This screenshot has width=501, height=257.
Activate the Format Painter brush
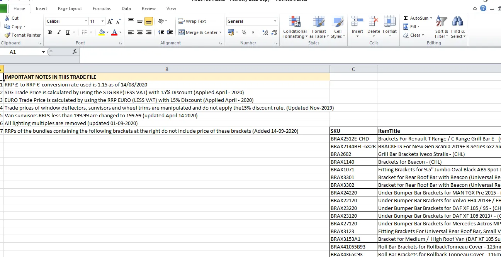(x=7, y=35)
